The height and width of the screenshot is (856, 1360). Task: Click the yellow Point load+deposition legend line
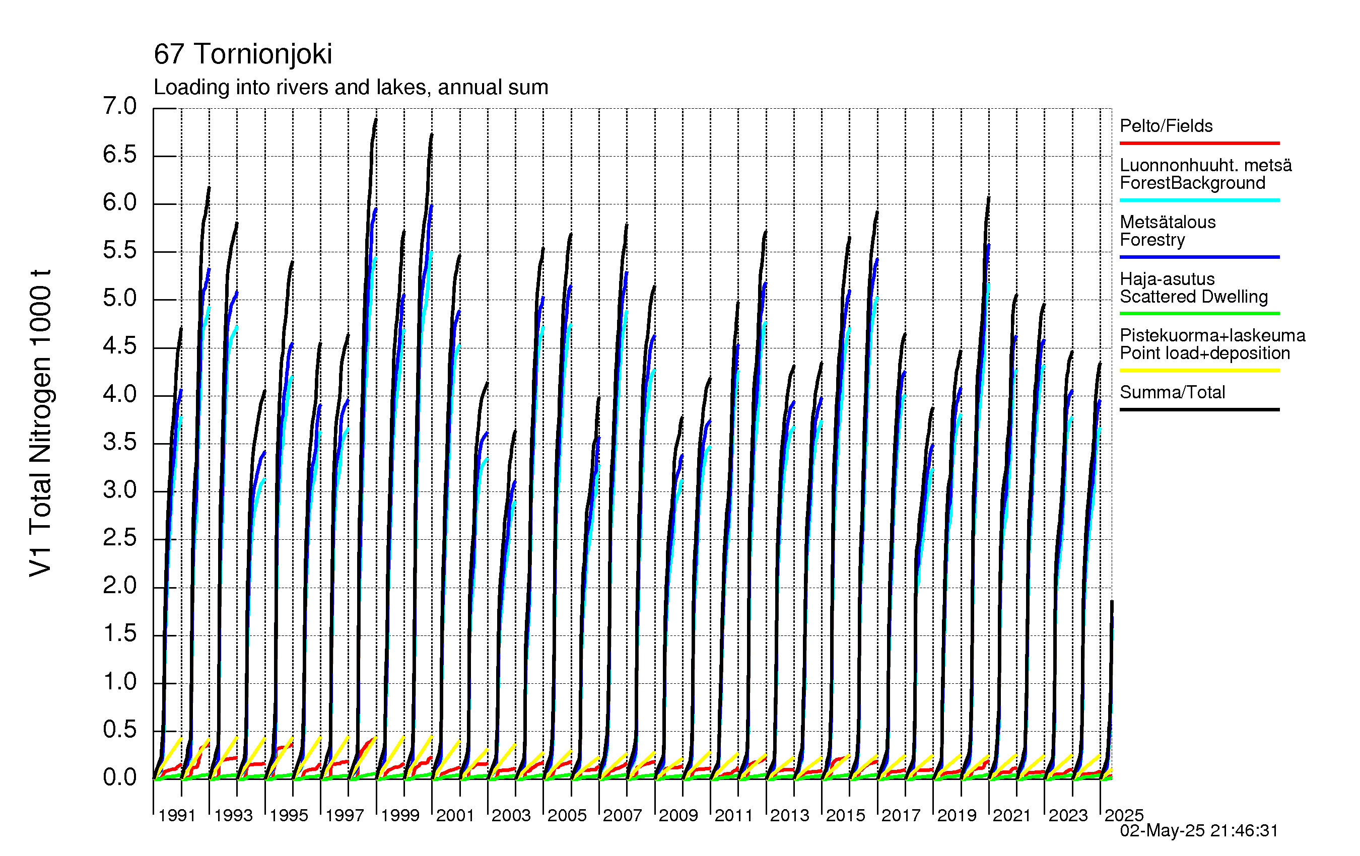1199,371
